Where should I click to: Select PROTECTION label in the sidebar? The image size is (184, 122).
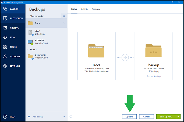(16, 18)
